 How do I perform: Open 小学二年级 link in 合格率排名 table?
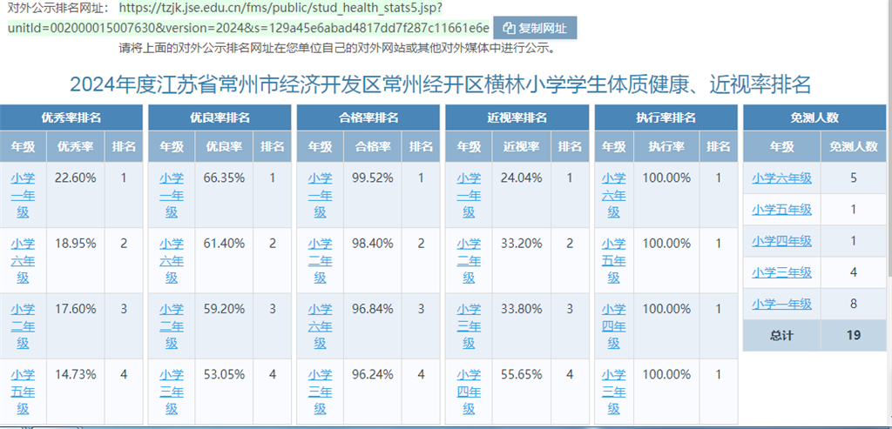[321, 261]
